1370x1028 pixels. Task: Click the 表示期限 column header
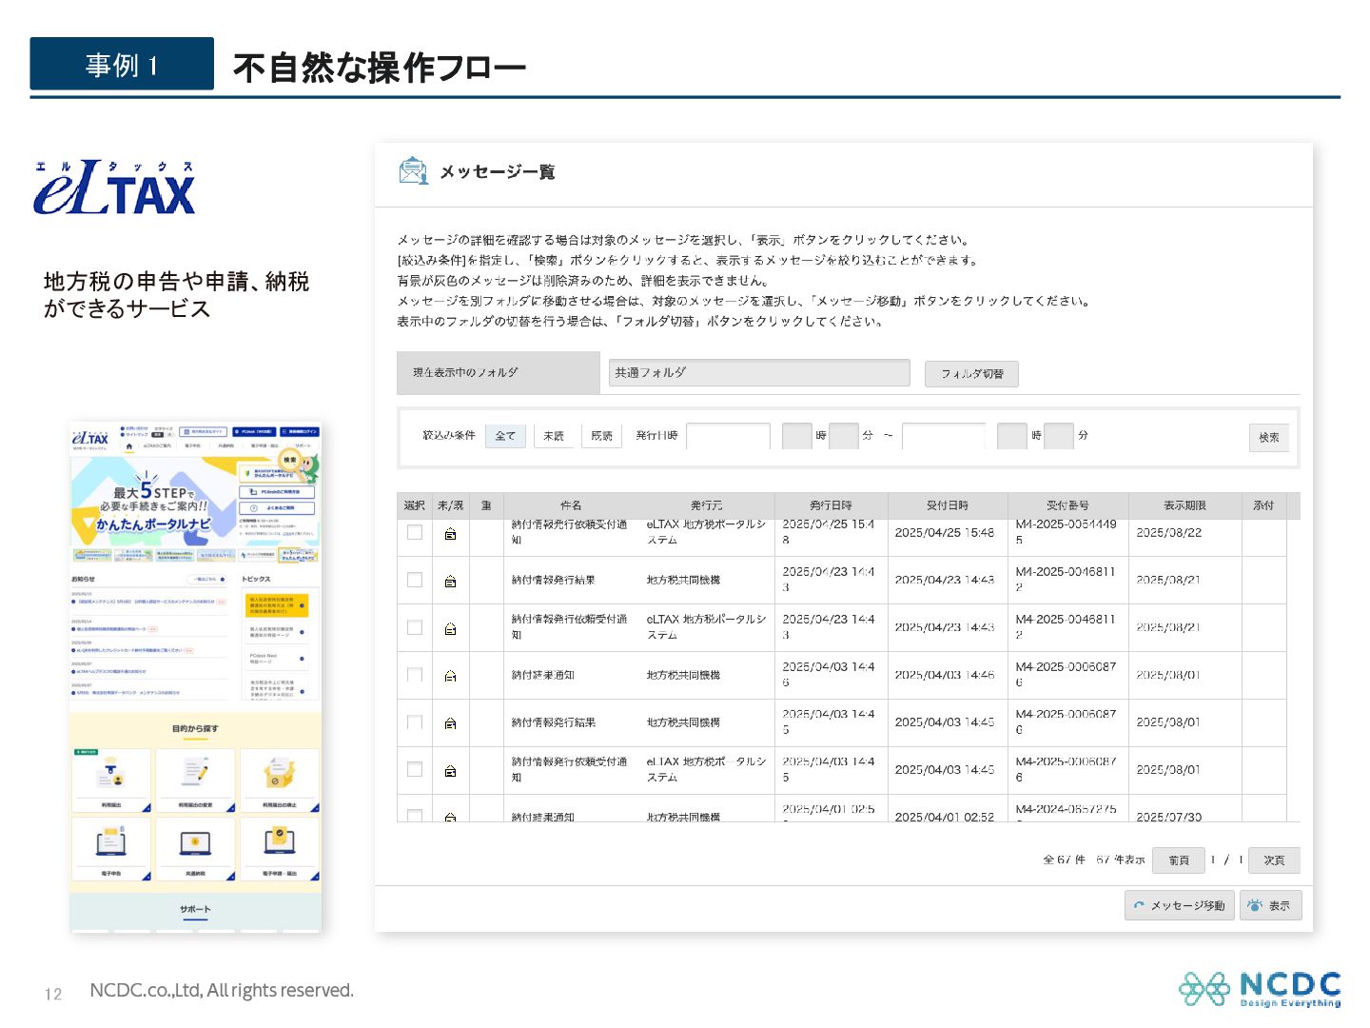click(1184, 505)
